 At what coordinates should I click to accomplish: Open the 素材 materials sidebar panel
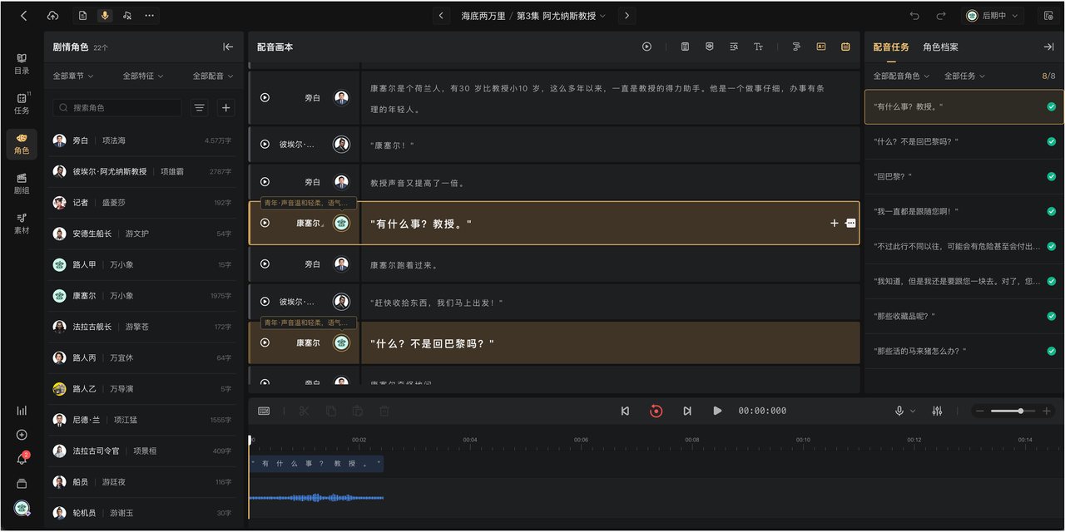(x=22, y=223)
